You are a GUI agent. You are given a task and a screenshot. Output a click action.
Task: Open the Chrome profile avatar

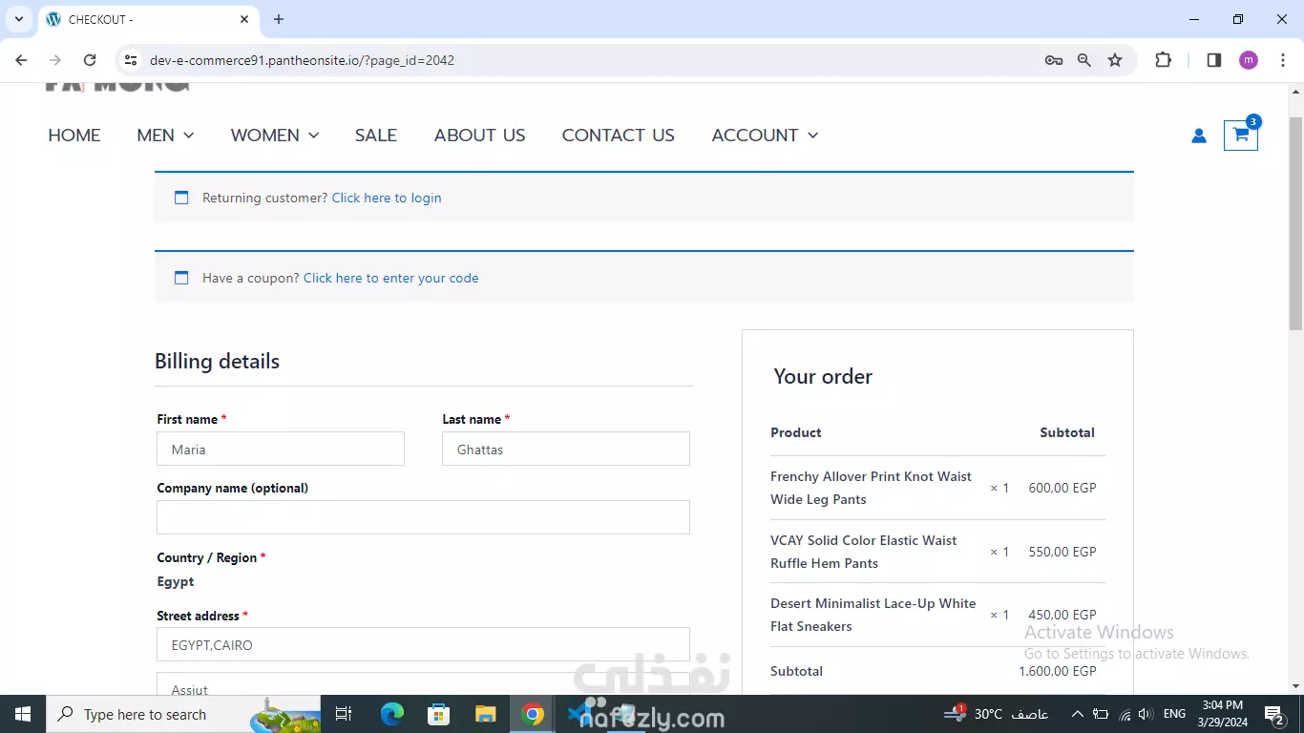pyautogui.click(x=1249, y=60)
